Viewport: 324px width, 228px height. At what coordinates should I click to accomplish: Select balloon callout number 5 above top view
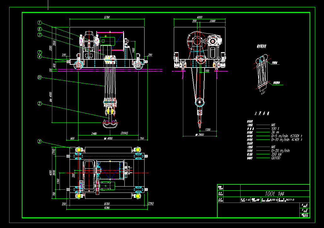(39, 141)
